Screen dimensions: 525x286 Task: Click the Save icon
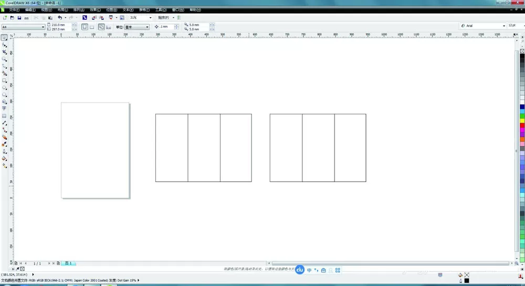[x=19, y=18]
